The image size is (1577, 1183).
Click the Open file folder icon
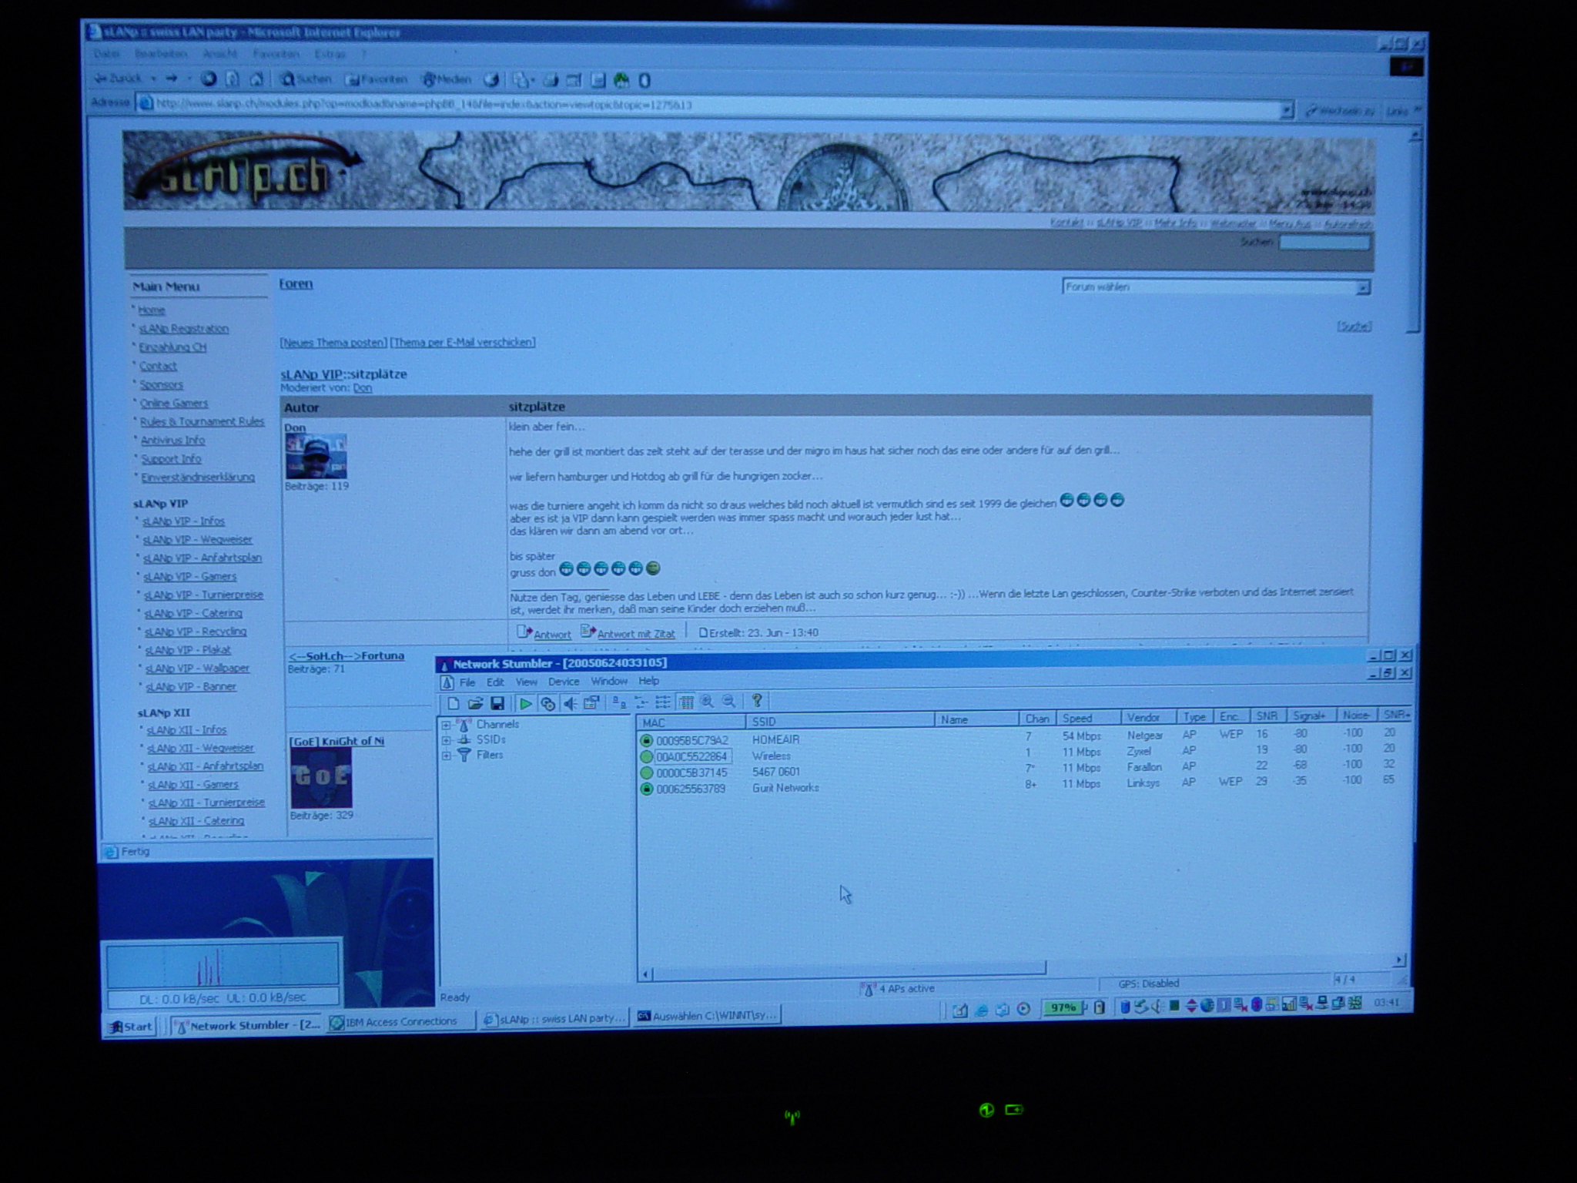475,702
